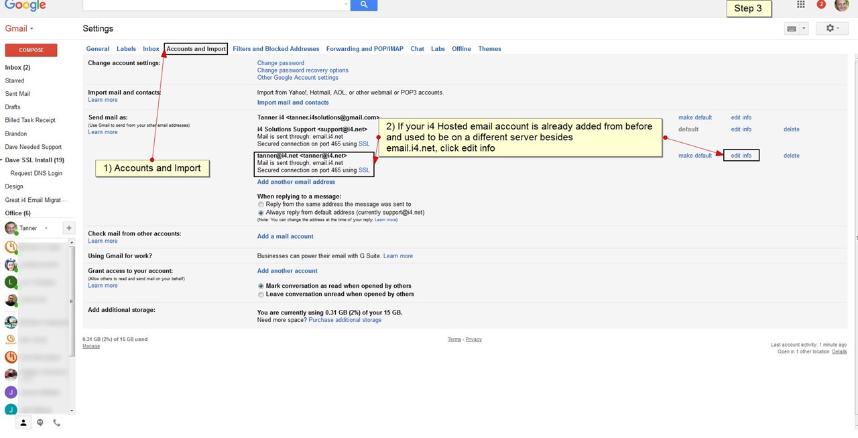The image size is (858, 438).
Task: Open the Office (6) label
Action: click(x=17, y=213)
